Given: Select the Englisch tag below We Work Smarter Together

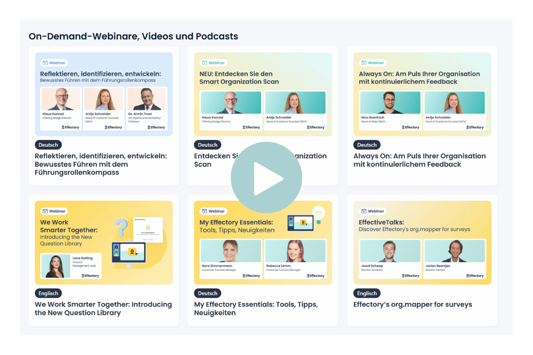Looking at the screenshot, I should click(x=48, y=293).
